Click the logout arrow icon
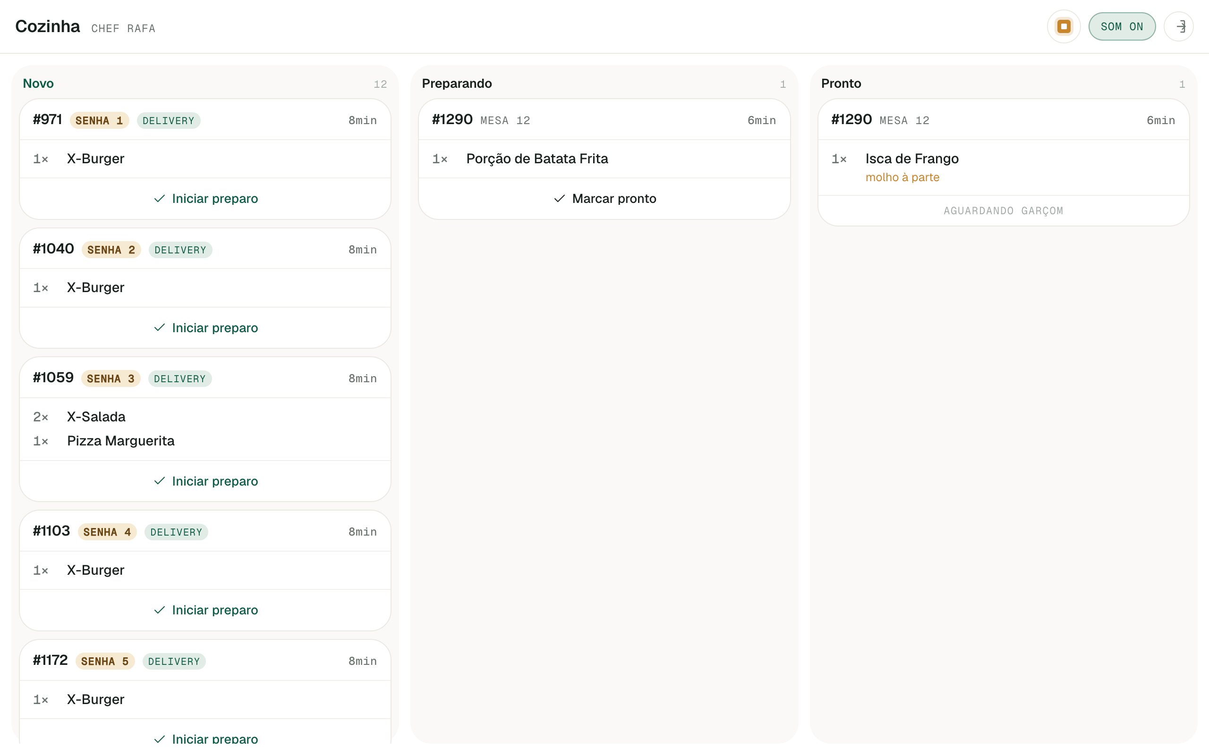 coord(1178,26)
